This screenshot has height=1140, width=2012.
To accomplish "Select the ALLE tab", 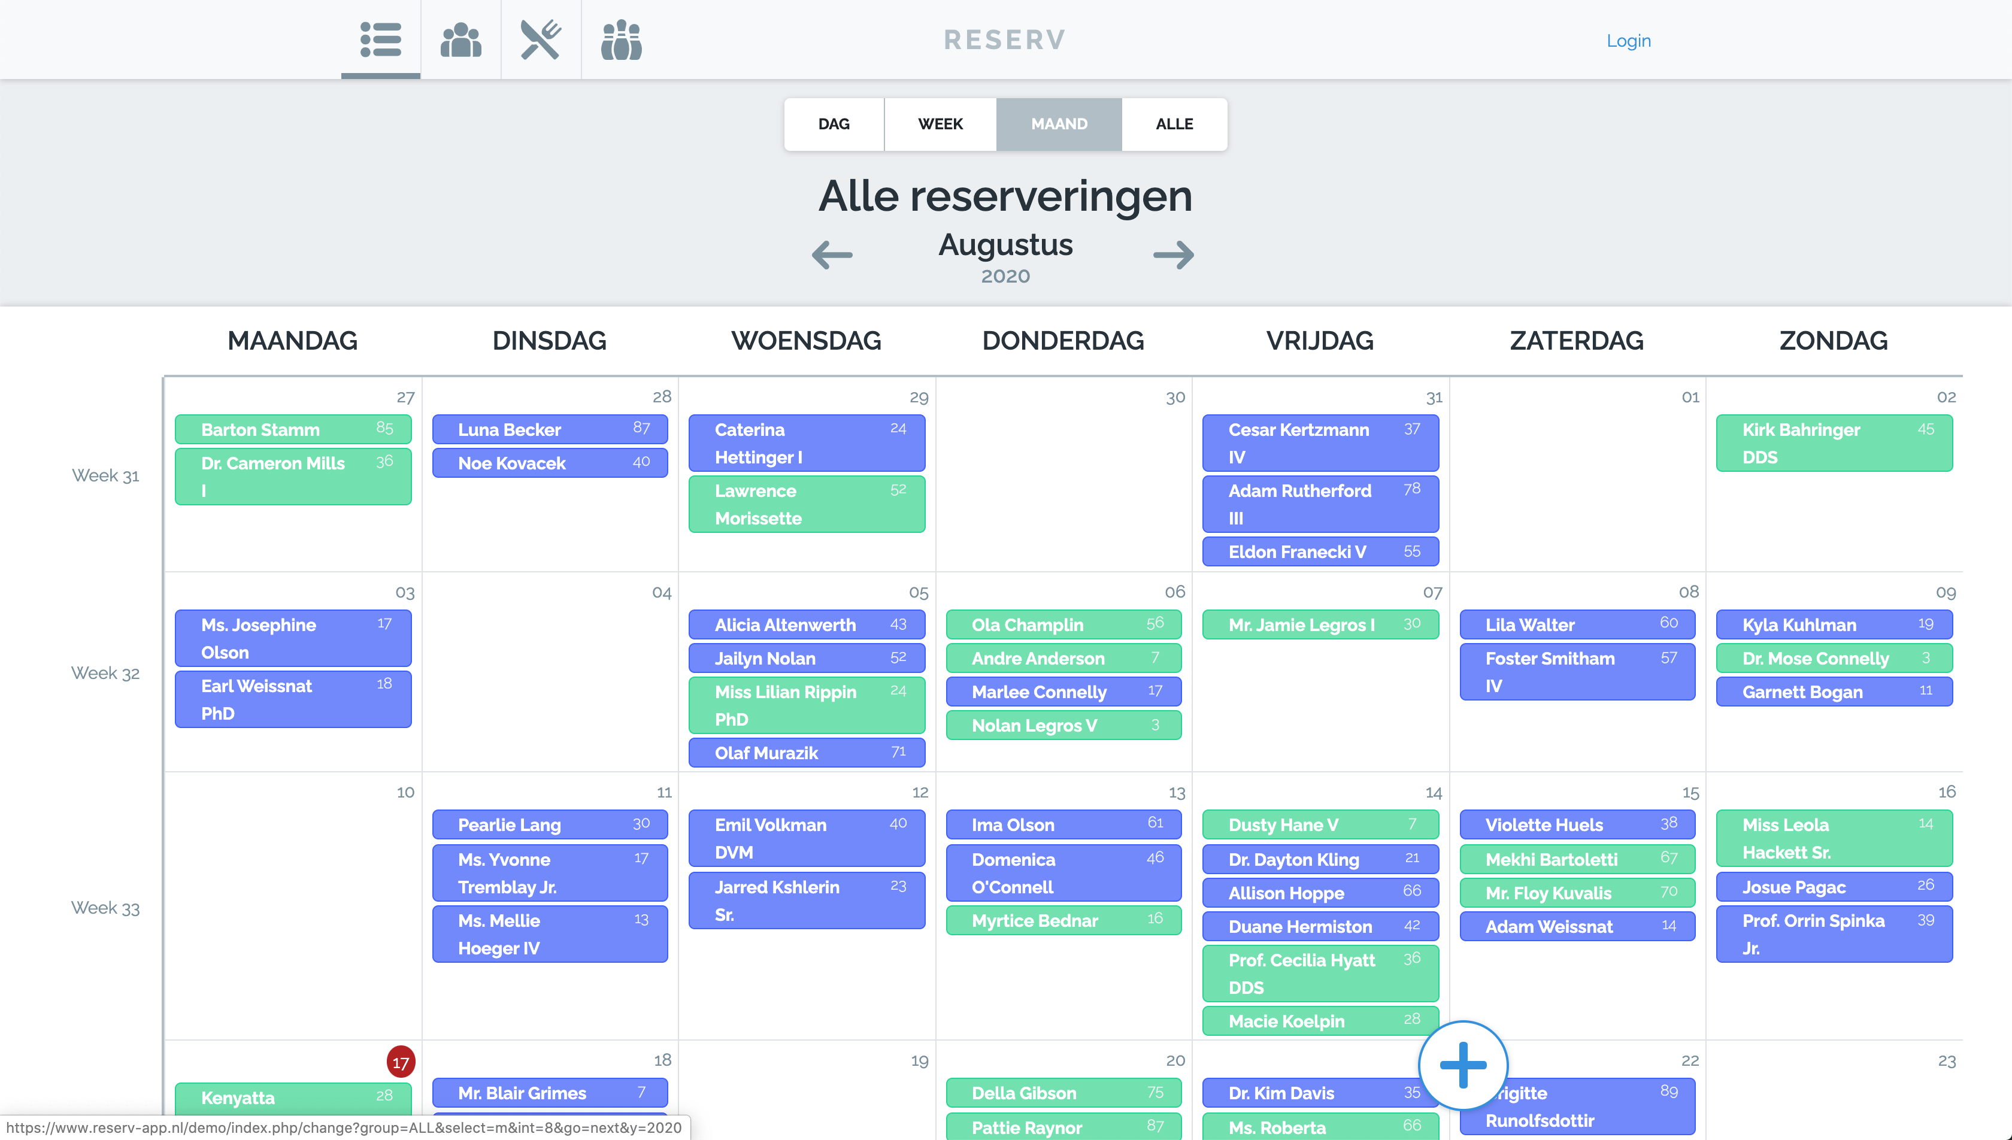I will [1172, 124].
